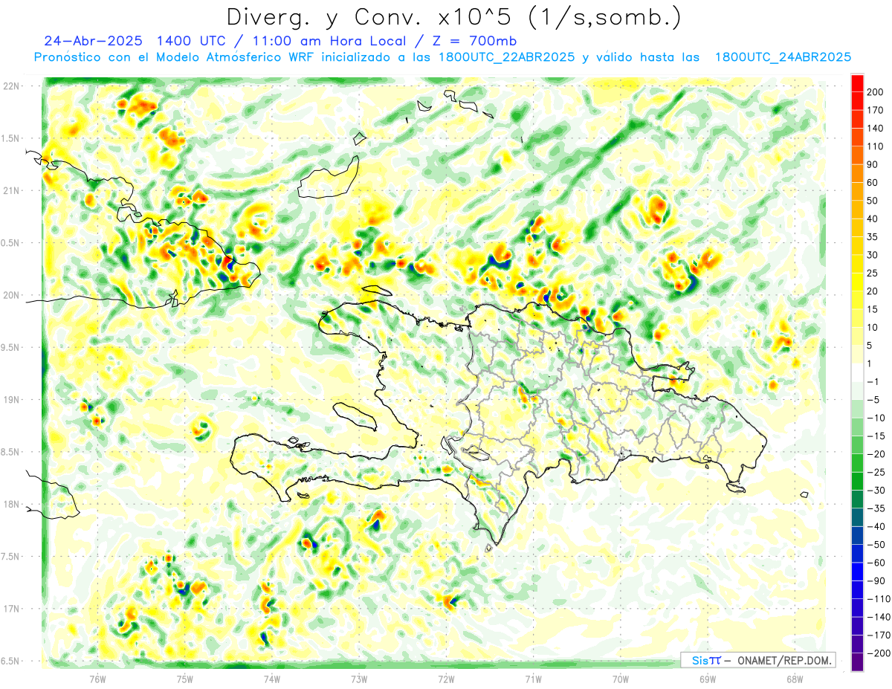This screenshot has height=689, width=892.
Task: Pick the colorbar segment between 1 and -1
Action: (x=857, y=372)
